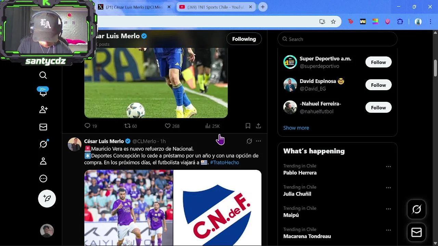Open Super Deportivo a.m. profile avatar
Viewport: 438px width, 246px height.
290,62
